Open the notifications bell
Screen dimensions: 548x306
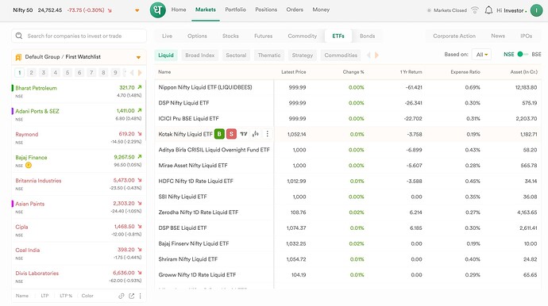click(488, 10)
